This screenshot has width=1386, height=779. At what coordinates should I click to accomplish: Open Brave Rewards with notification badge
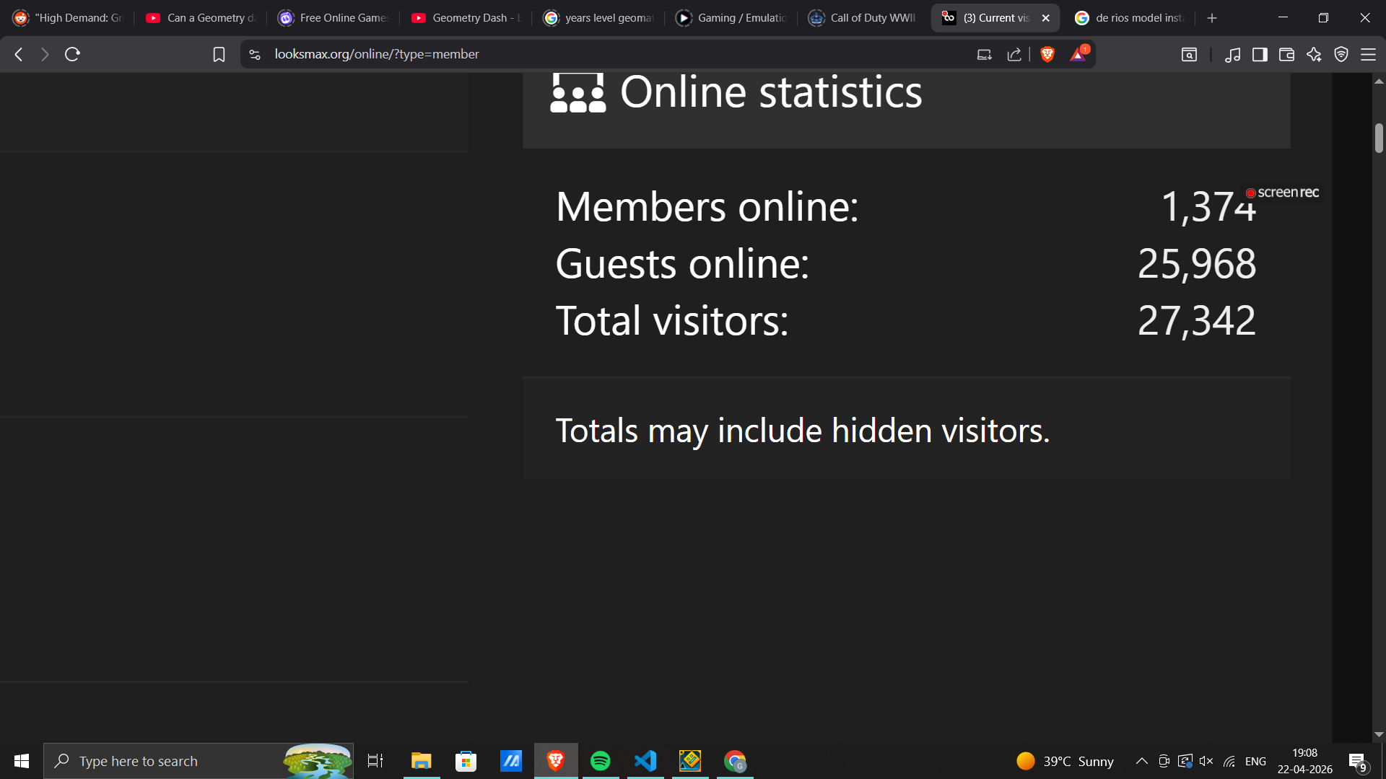(1078, 54)
